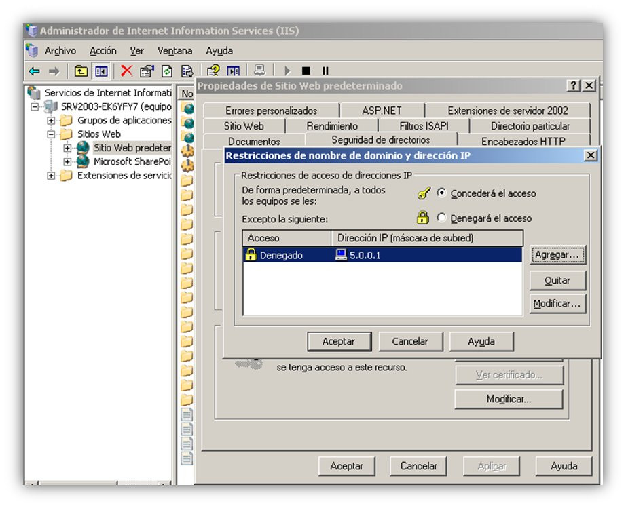Click the Export list toolbar icon
Screen dimensions: 626x508
pos(187,71)
